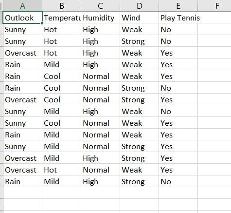Screen dimensions: 231x213
Task: Select column A header
Action: 22,6
